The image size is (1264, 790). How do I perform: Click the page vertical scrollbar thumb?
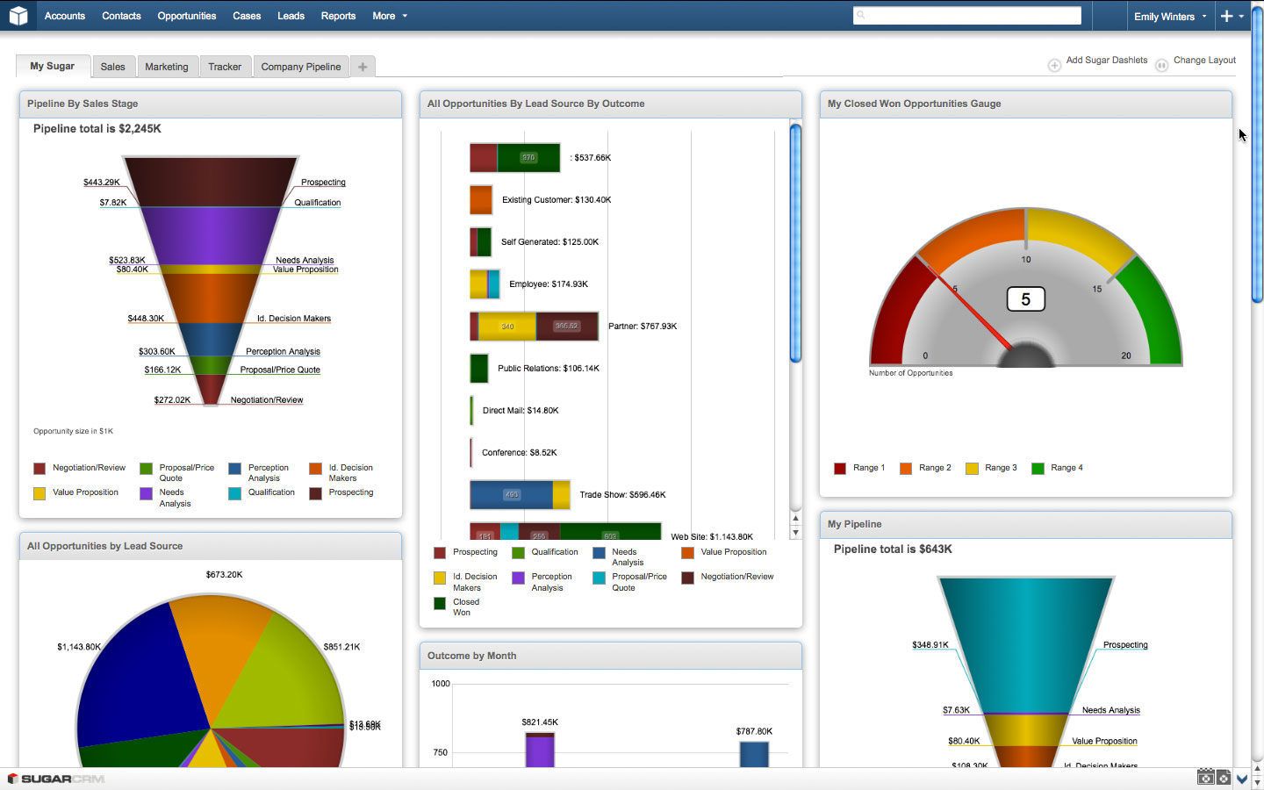[x=1257, y=154]
